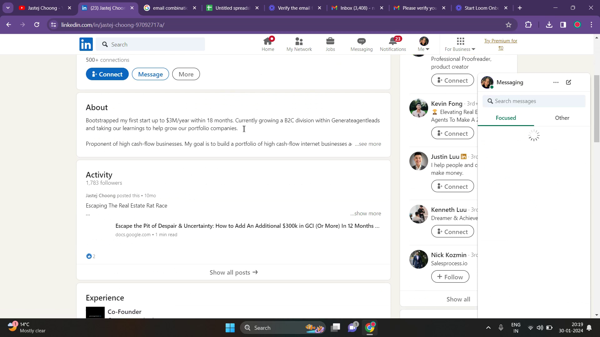The width and height of the screenshot is (600, 337).
Task: Open Windows Task View
Action: pos(336,328)
